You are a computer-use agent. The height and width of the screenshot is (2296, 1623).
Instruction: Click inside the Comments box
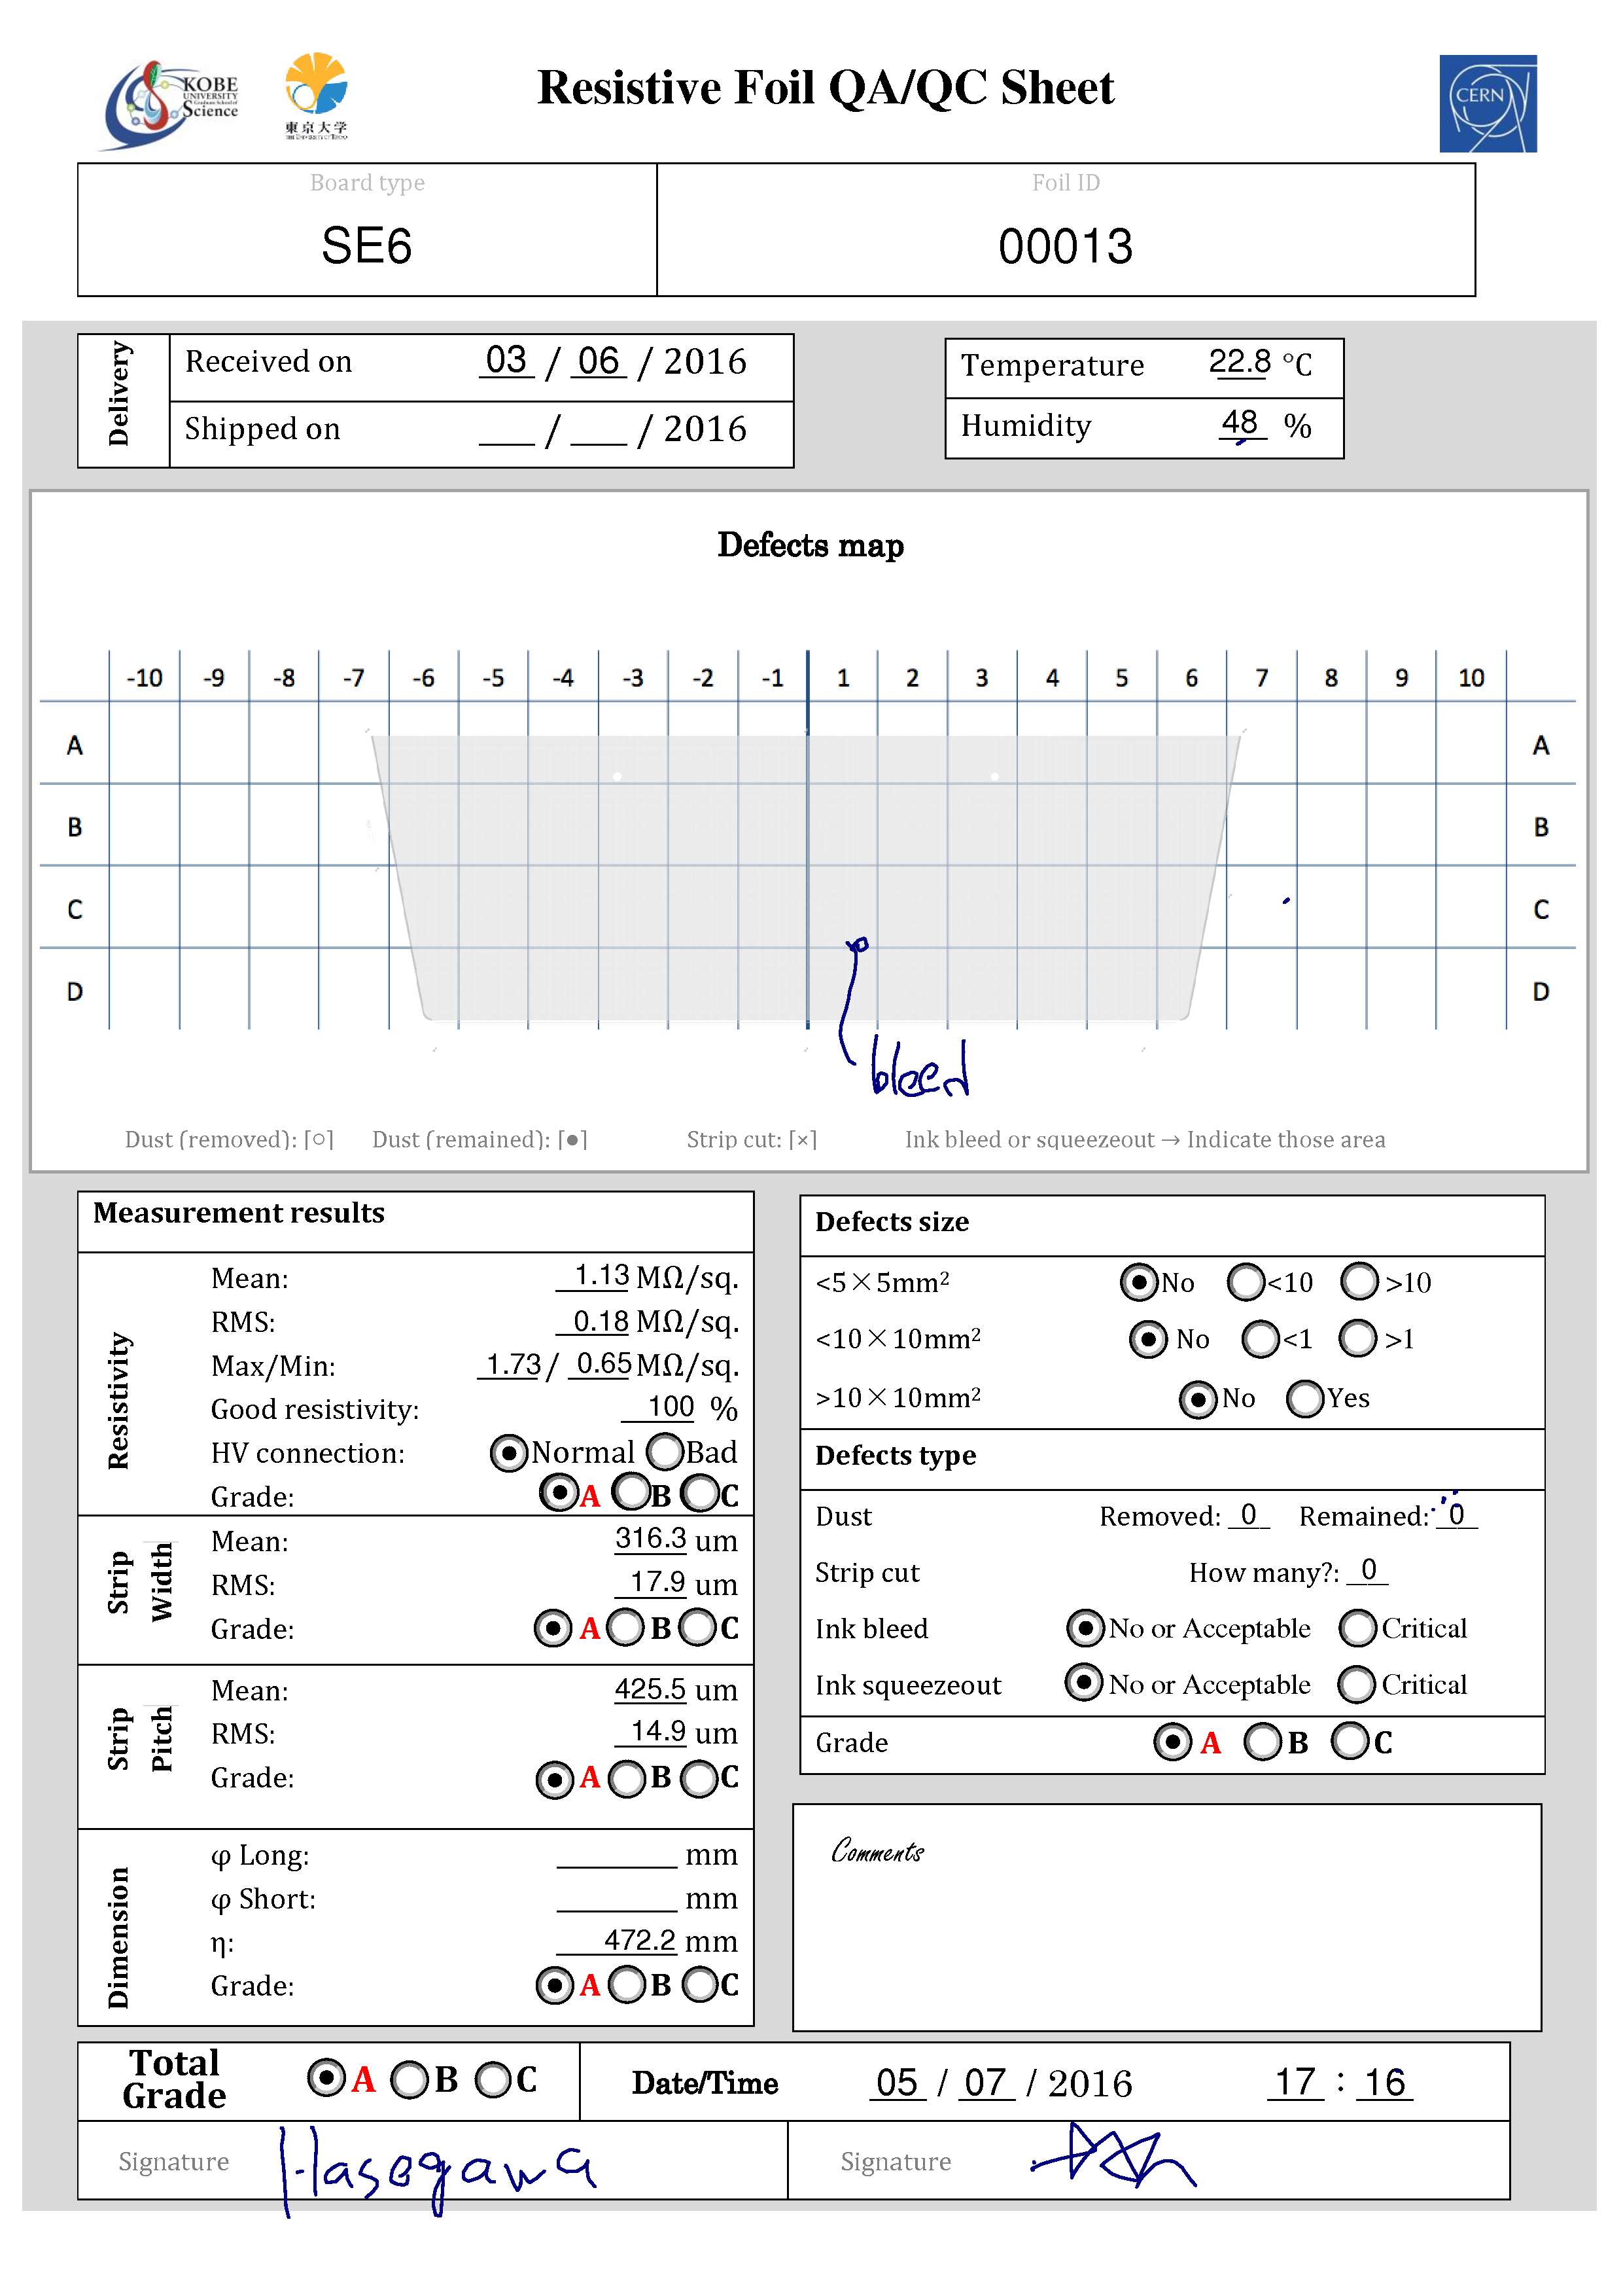tap(1166, 1917)
